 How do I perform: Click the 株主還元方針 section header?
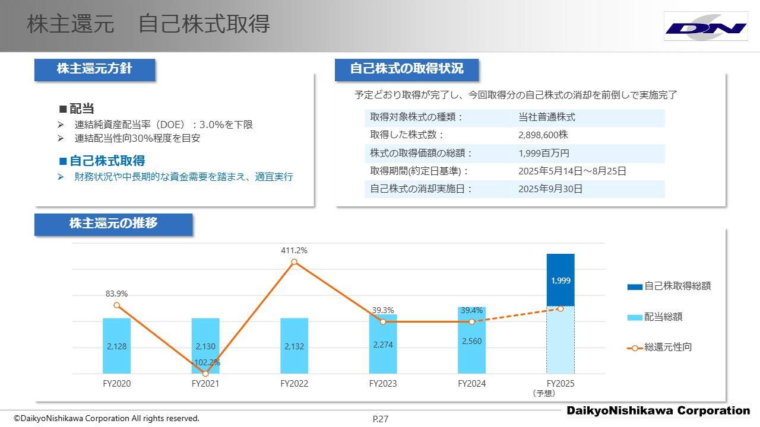94,69
